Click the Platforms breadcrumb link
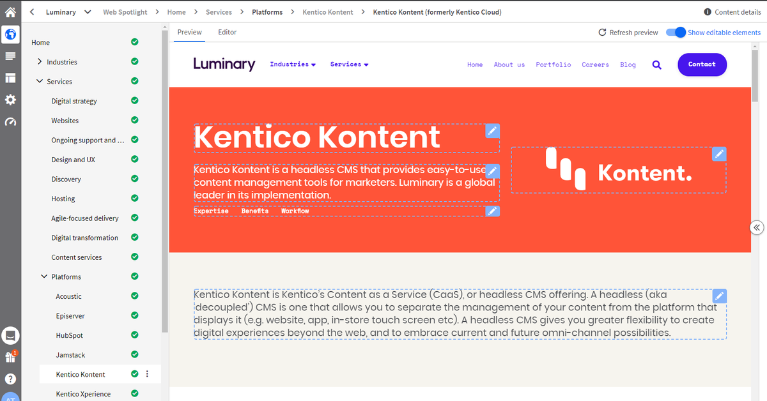The width and height of the screenshot is (767, 401). pos(267,11)
